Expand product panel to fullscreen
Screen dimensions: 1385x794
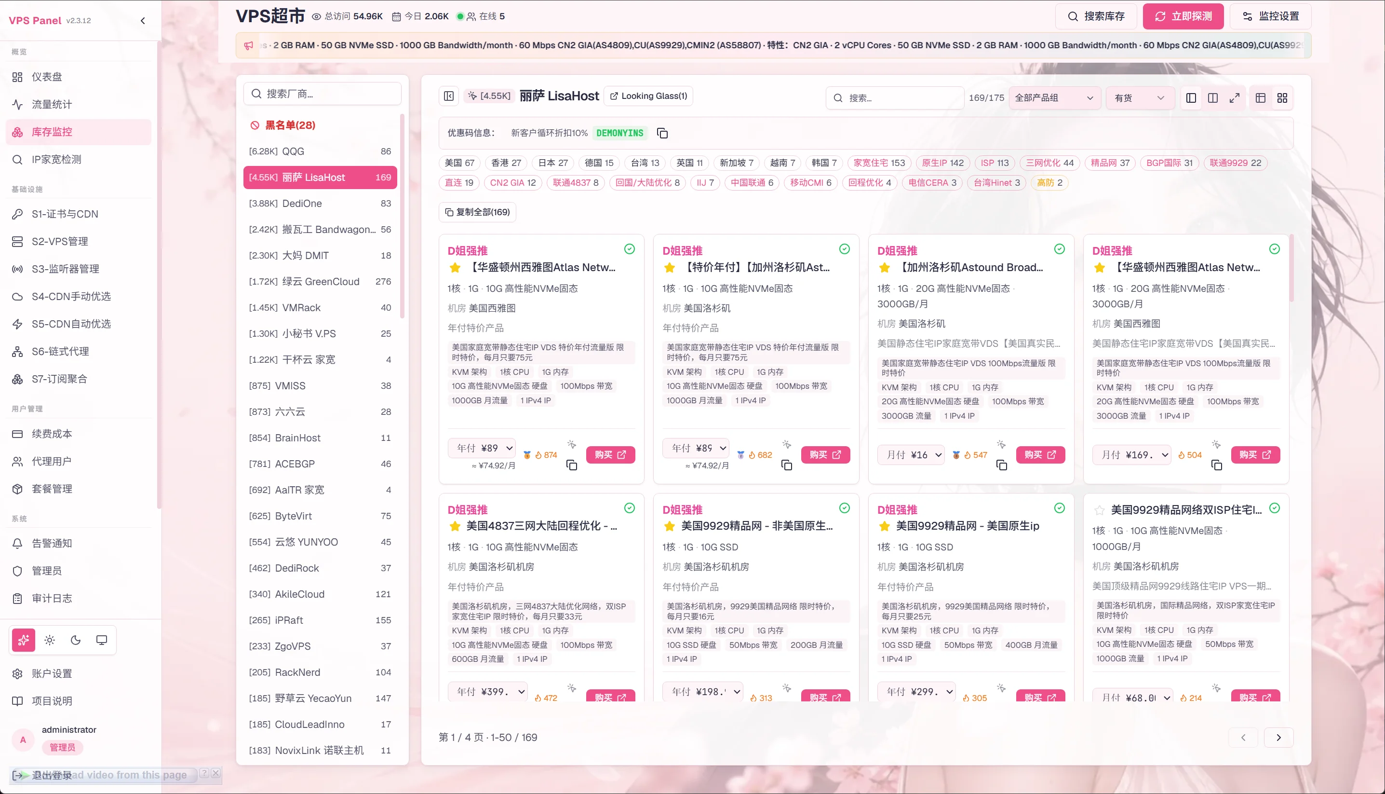pos(1235,98)
